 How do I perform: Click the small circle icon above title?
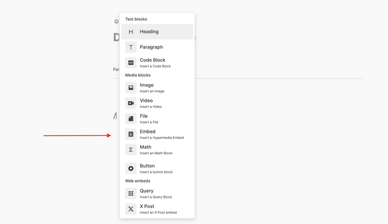116,21
